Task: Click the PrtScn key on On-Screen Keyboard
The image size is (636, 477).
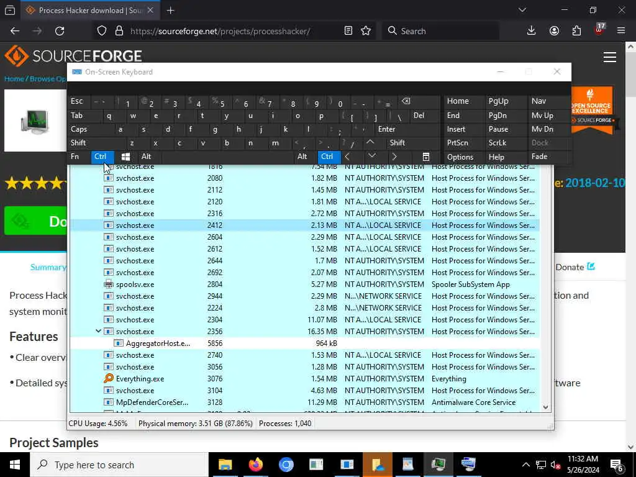Action: pos(463,143)
